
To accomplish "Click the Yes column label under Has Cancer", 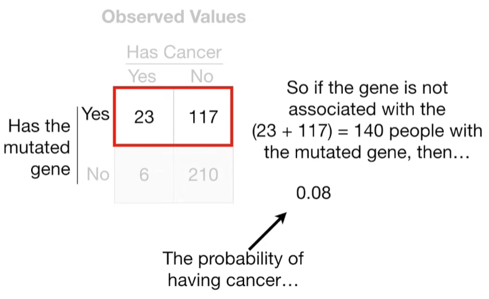I will point(142,76).
